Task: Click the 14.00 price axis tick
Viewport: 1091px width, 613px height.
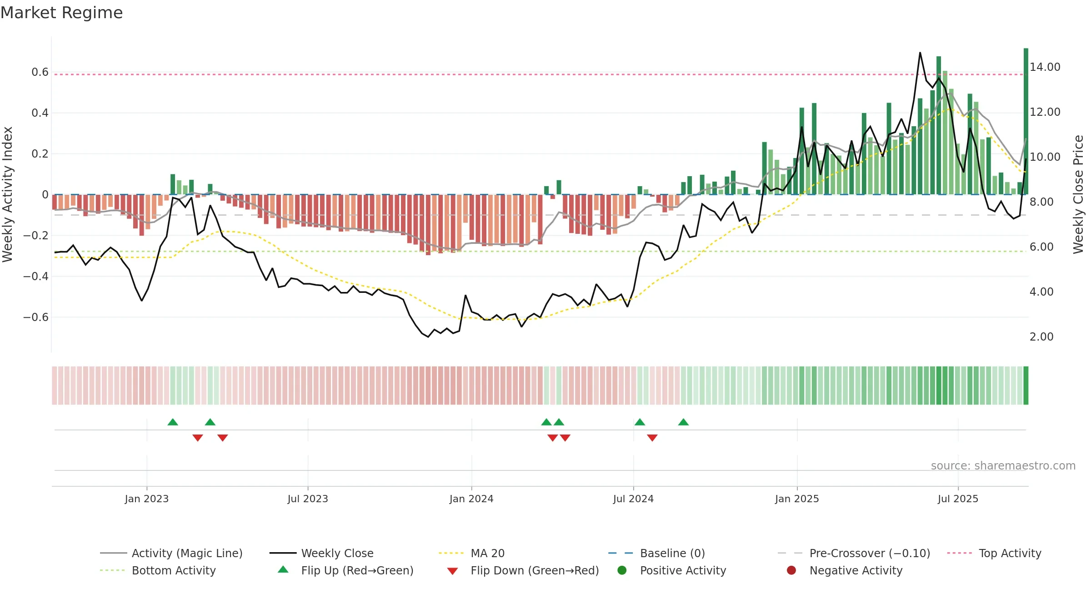Action: coord(1045,67)
